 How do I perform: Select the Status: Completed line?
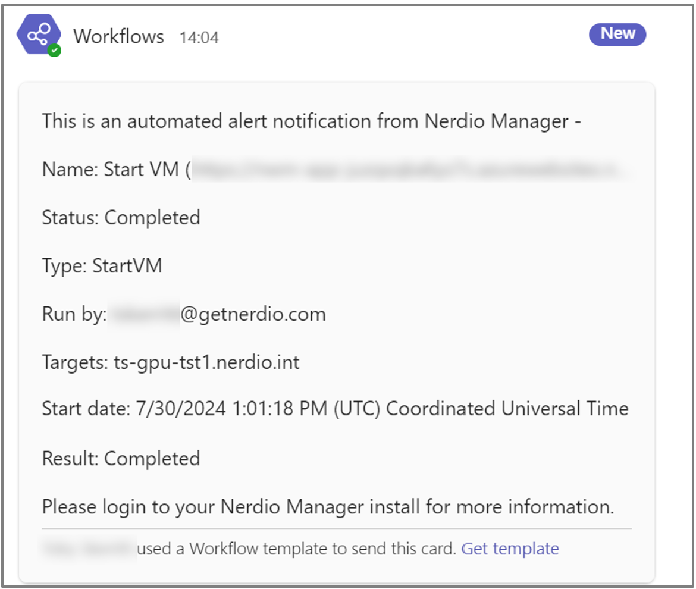pos(121,218)
